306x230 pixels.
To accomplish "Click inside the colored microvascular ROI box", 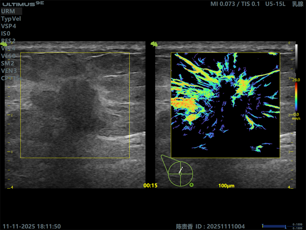I will (225, 105).
